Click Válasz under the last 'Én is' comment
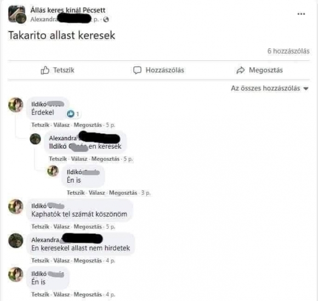318x301 pixels. (x=61, y=294)
